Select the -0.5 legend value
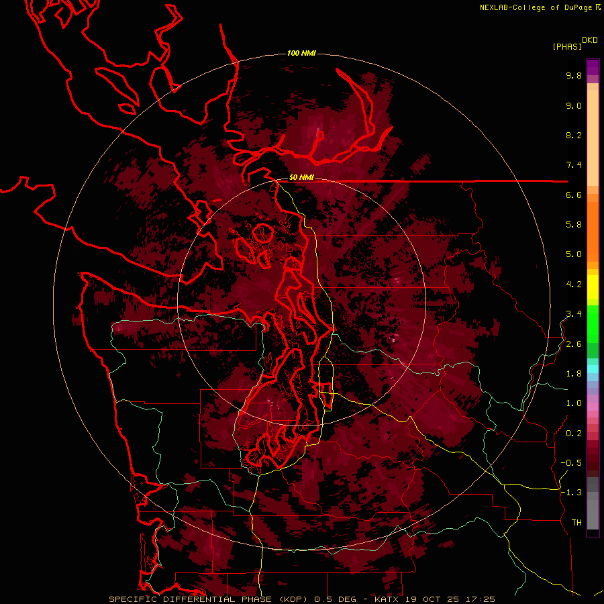This screenshot has height=604, width=604. pyautogui.click(x=571, y=463)
